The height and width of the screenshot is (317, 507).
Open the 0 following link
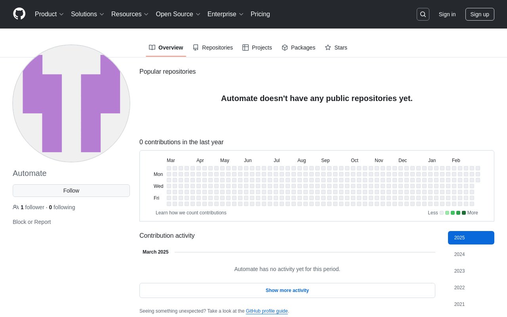pyautogui.click(x=62, y=207)
